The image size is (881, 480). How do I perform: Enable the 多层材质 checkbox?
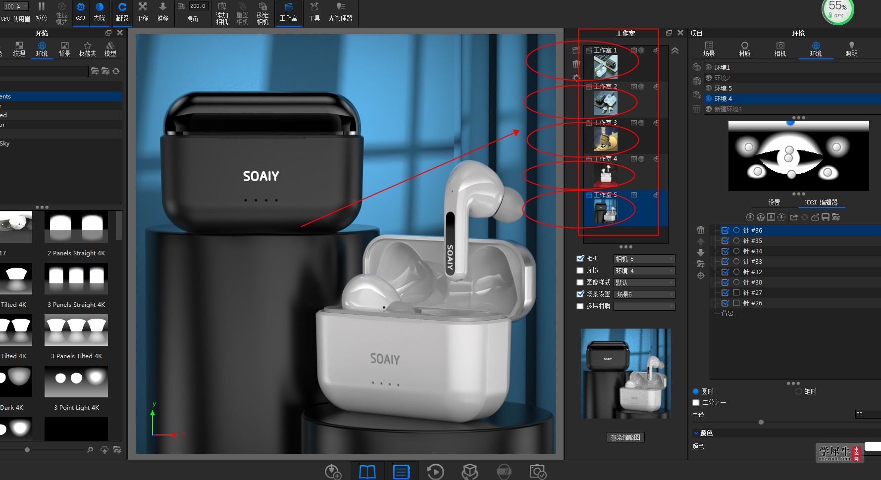580,306
